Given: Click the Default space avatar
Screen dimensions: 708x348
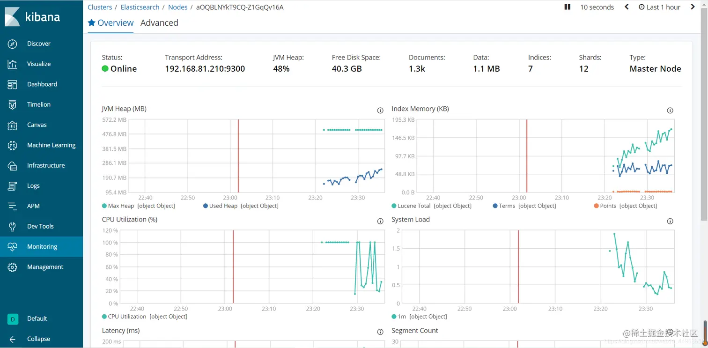Looking at the screenshot, I should (x=13, y=319).
